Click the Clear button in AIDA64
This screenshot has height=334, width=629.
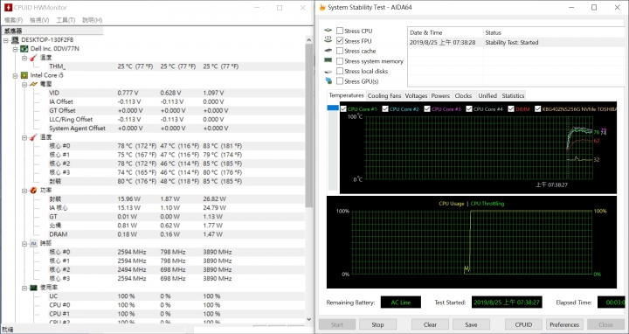430,324
